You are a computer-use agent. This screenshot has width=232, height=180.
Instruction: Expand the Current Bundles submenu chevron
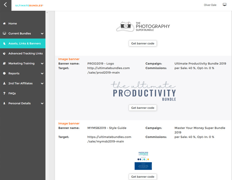coord(42,34)
